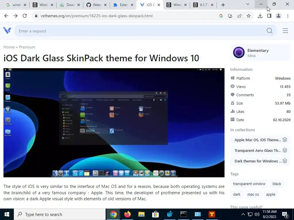
Task: Open Microsoft Store from the taskbar
Action: tap(155, 214)
